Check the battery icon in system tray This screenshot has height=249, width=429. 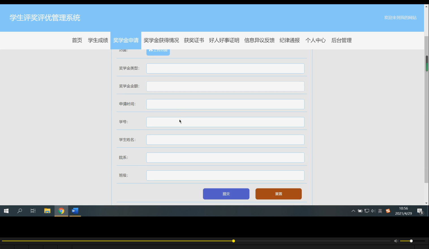click(360, 211)
